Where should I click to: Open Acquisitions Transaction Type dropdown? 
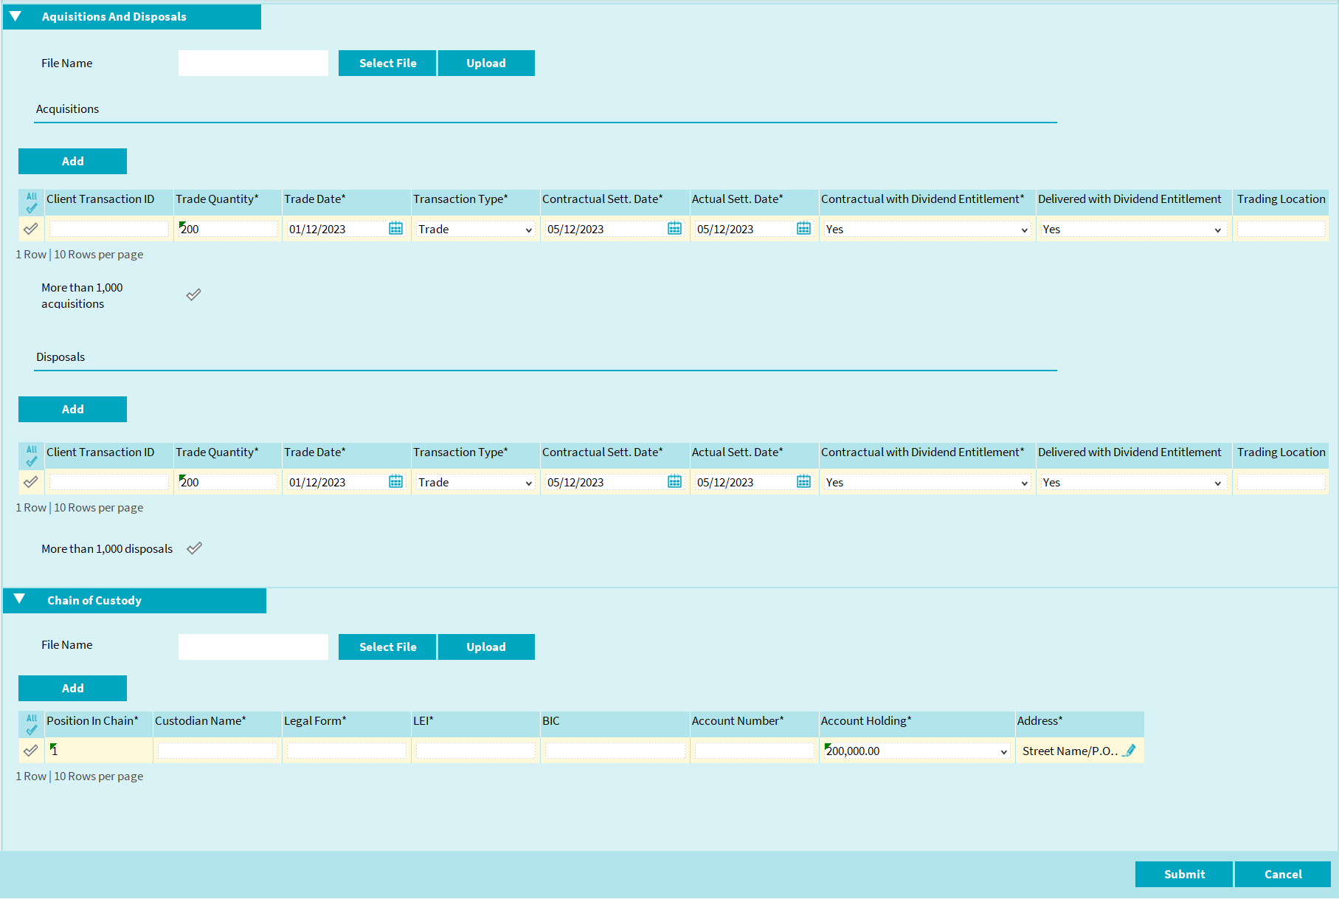click(x=474, y=230)
